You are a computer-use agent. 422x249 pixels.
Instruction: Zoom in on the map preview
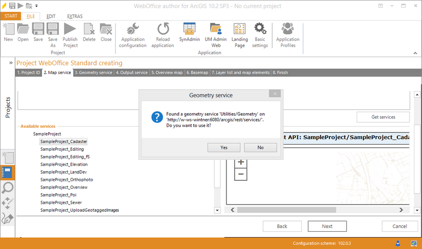(x=241, y=162)
